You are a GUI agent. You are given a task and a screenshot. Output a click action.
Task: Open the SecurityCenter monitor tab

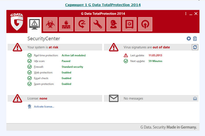[34, 25]
